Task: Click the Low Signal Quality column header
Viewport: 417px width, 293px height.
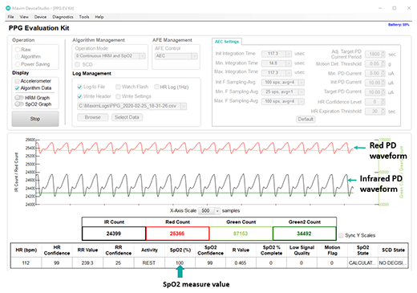Action: pos(302,250)
